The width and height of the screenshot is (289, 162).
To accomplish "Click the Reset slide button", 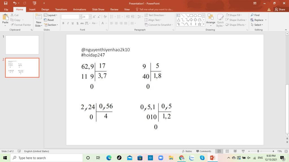I will point(49,20).
